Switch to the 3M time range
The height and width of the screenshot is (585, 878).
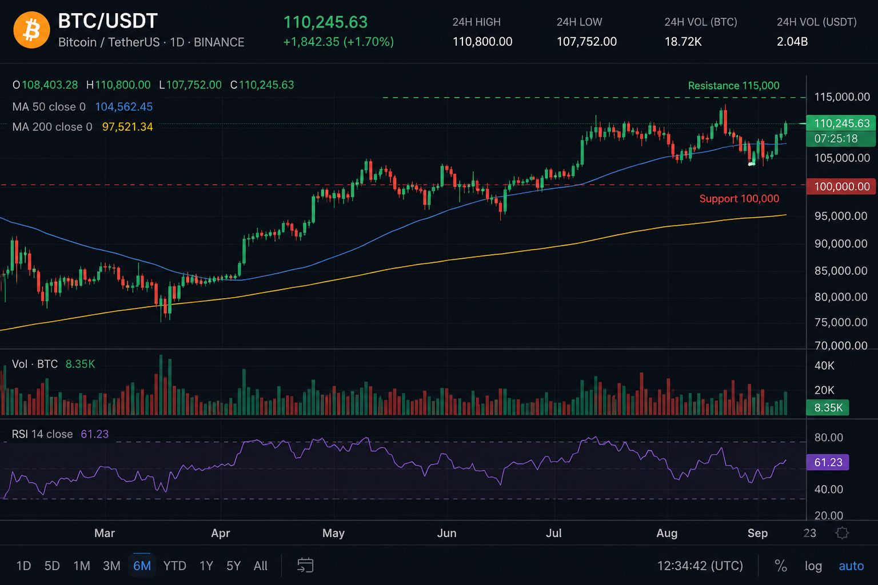111,566
